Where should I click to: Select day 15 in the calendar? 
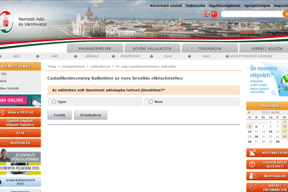point(271,132)
